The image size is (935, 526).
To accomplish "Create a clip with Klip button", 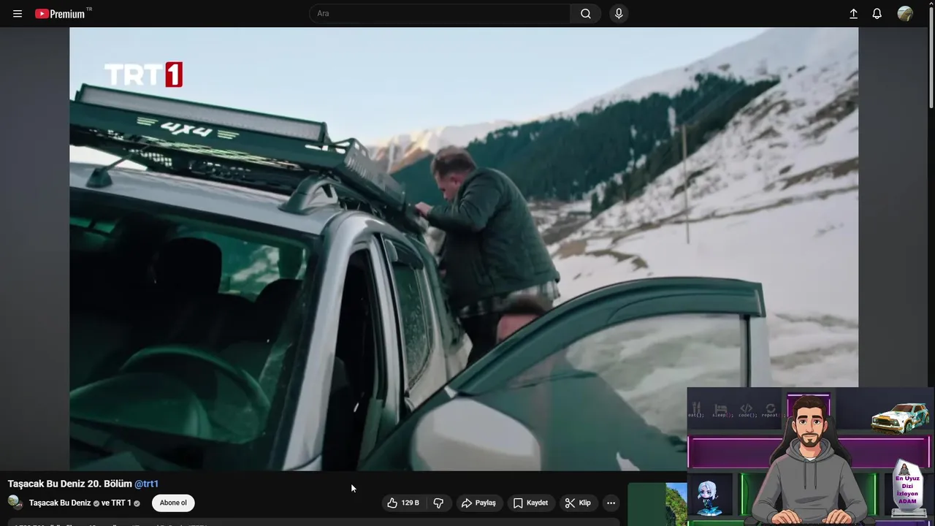I will point(578,503).
